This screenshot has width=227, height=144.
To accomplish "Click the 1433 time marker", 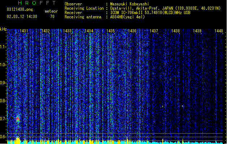I will point(67,31).
